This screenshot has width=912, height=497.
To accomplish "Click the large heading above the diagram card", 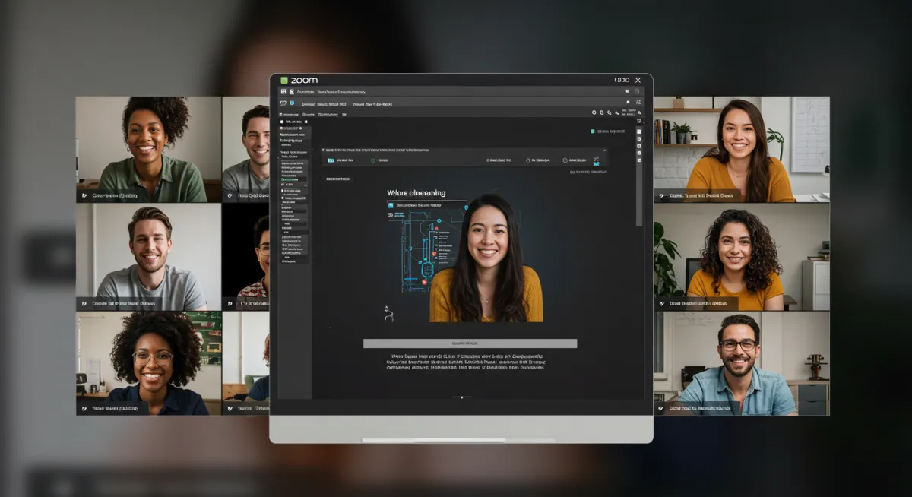I will tap(416, 193).
